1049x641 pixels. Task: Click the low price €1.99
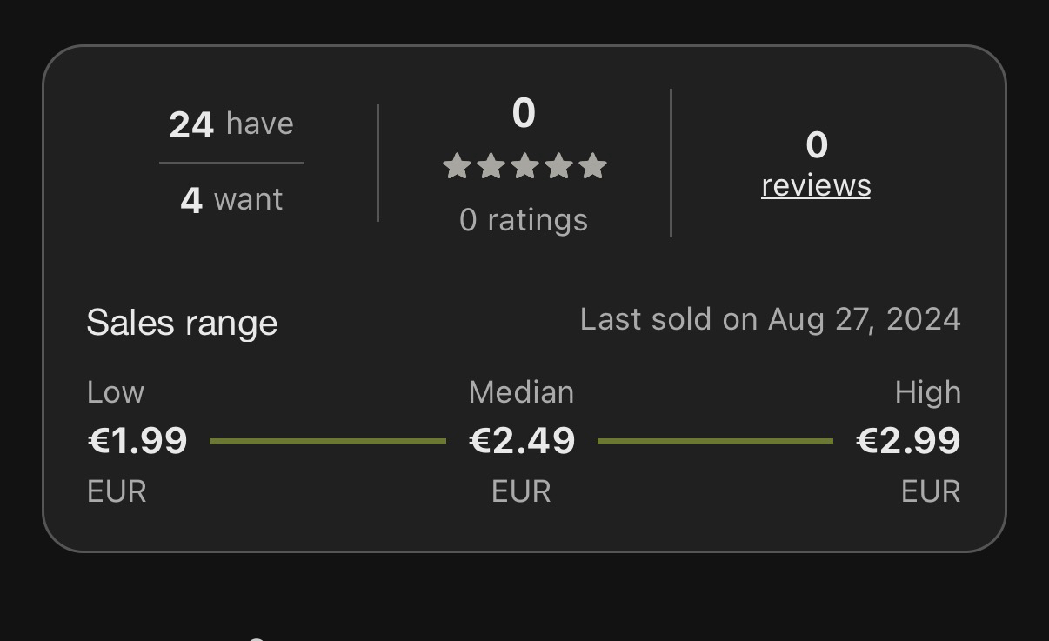[137, 441]
